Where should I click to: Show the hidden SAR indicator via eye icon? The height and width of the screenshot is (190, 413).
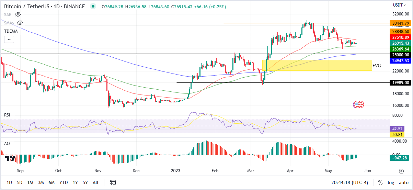tap(18, 14)
